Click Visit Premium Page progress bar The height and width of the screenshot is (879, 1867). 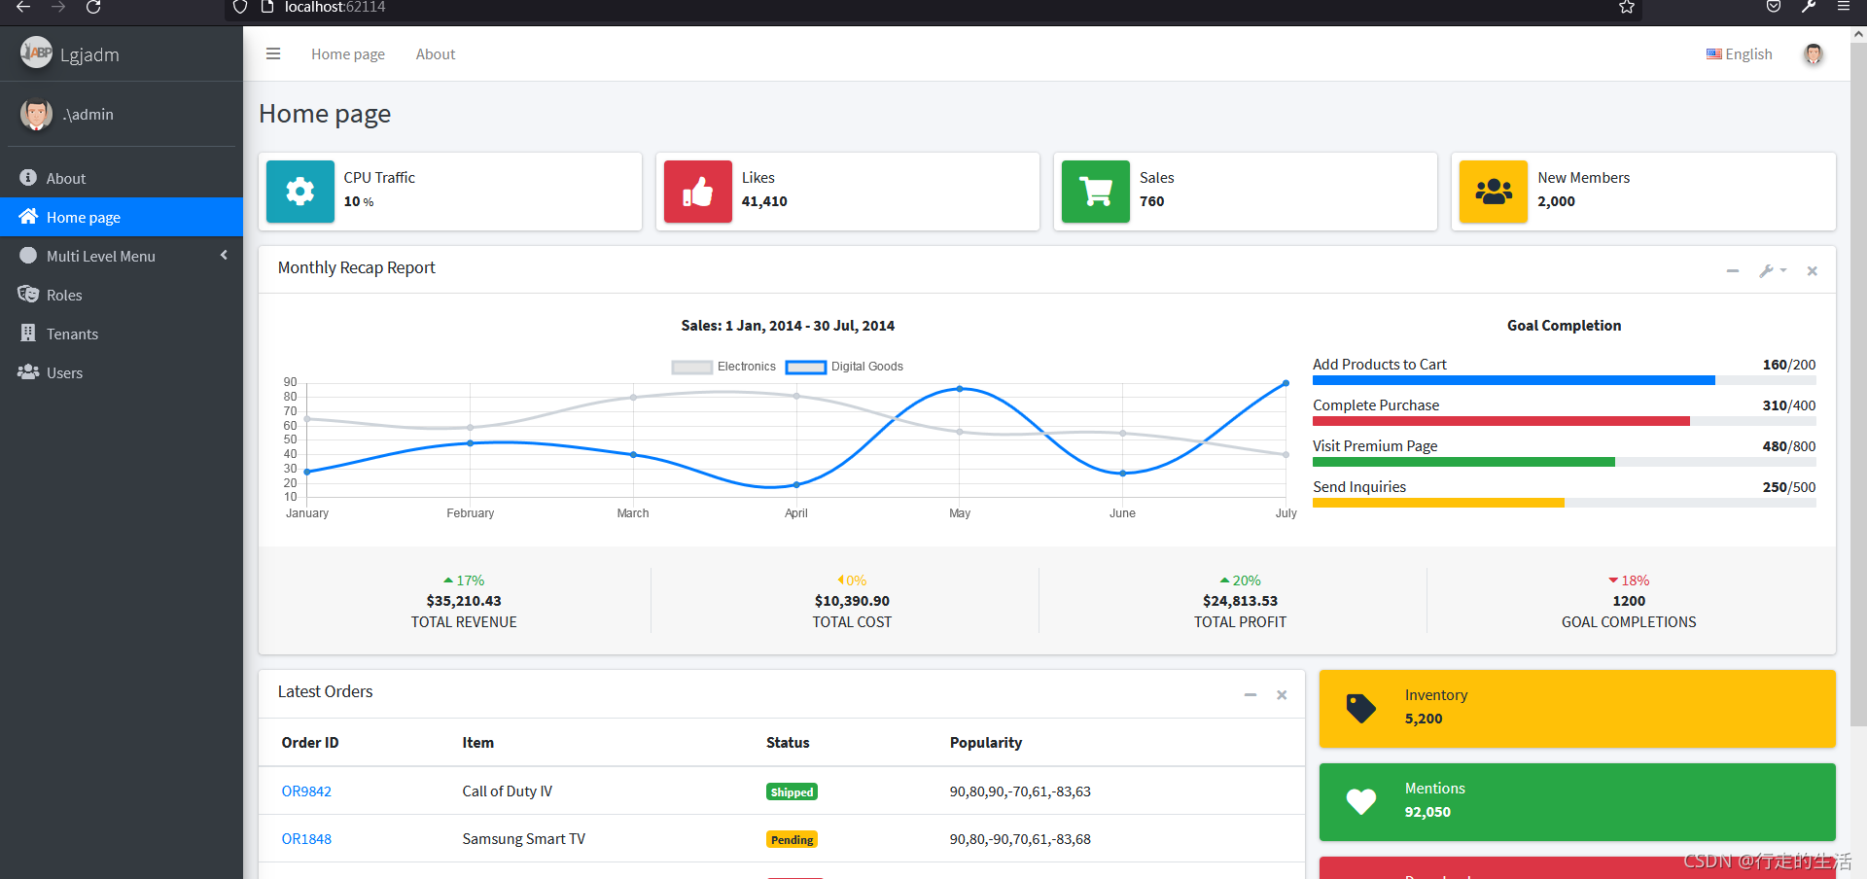coord(1564,462)
